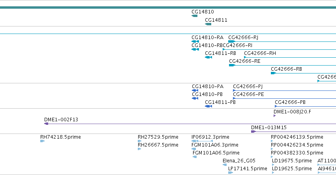Click the RH74218.5prime EST glyph
The image size is (336, 175).
pyautogui.click(x=42, y=141)
